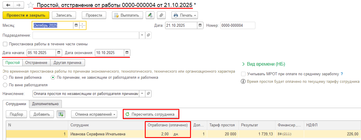This screenshot has width=361, height=140.
Task: Enable Учитывать МРОТ при оплате checkbox
Action: click(x=243, y=74)
